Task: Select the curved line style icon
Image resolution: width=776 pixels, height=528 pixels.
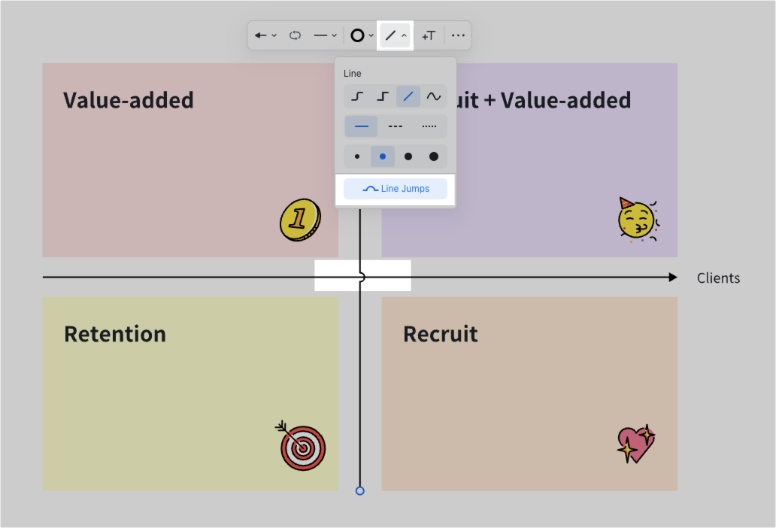Action: 433,96
